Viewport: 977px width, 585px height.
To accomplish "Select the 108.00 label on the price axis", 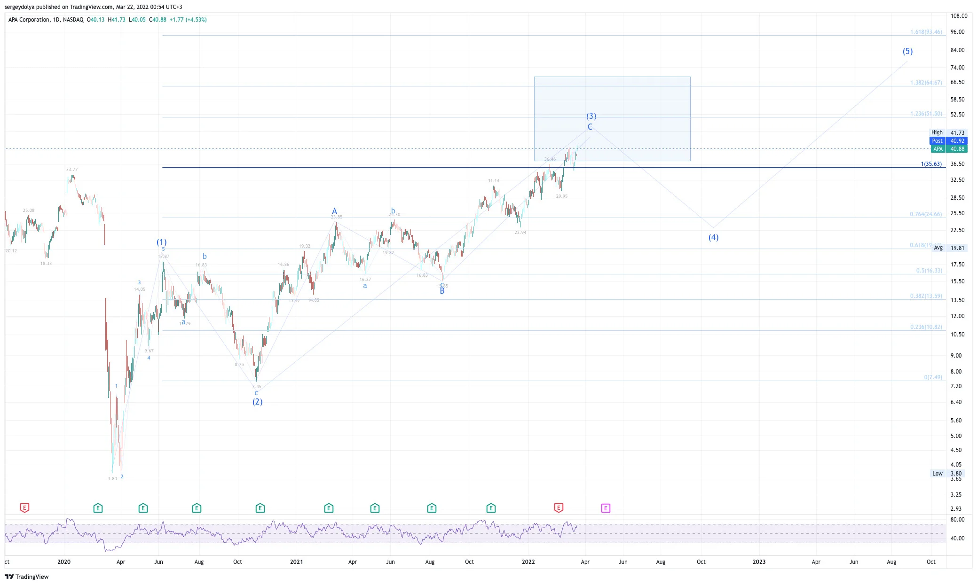I will point(959,16).
